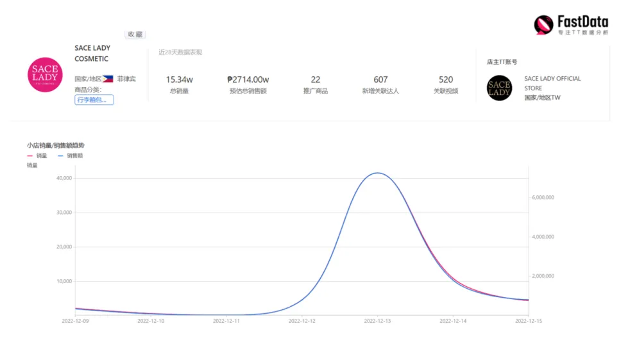Toggle the 销售额 legend series
The width and height of the screenshot is (621, 349).
71,156
